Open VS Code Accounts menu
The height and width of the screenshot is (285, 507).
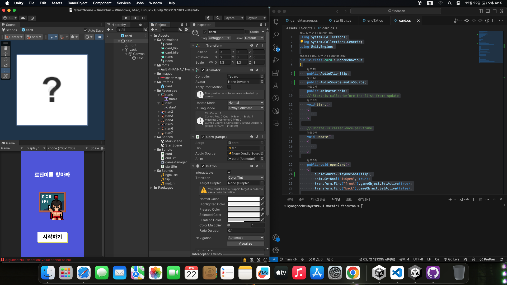276,238
